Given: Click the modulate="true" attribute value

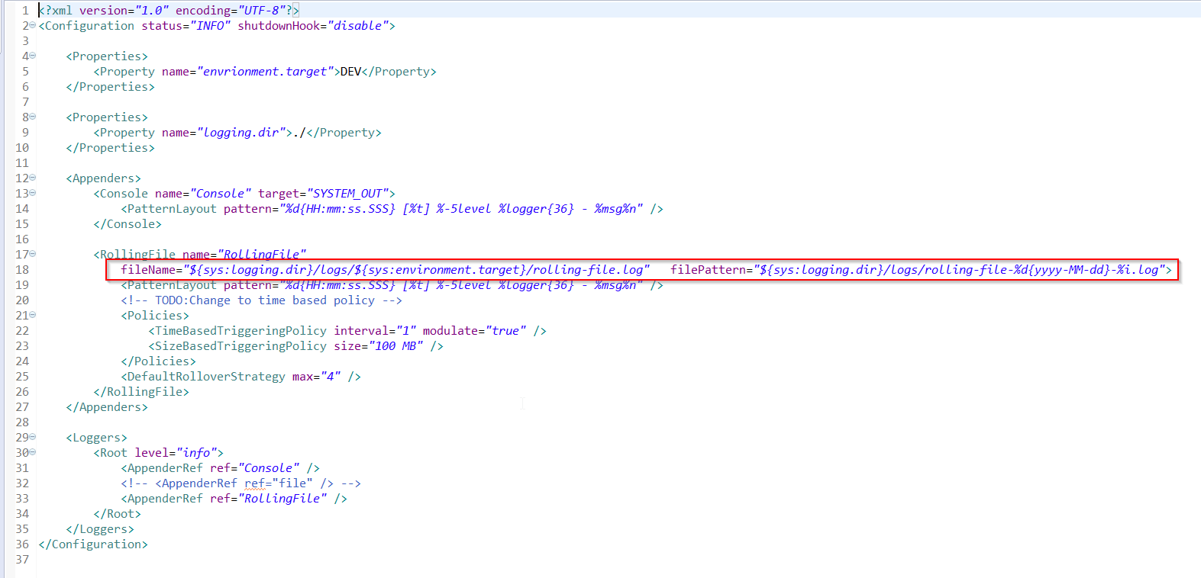Looking at the screenshot, I should click(506, 331).
